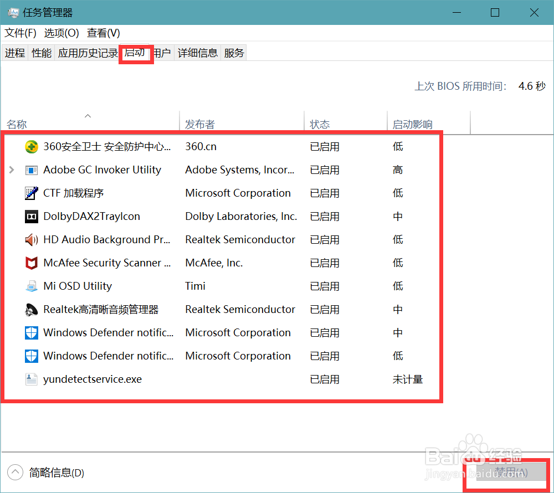Open the 查看(V) menu

(x=102, y=33)
